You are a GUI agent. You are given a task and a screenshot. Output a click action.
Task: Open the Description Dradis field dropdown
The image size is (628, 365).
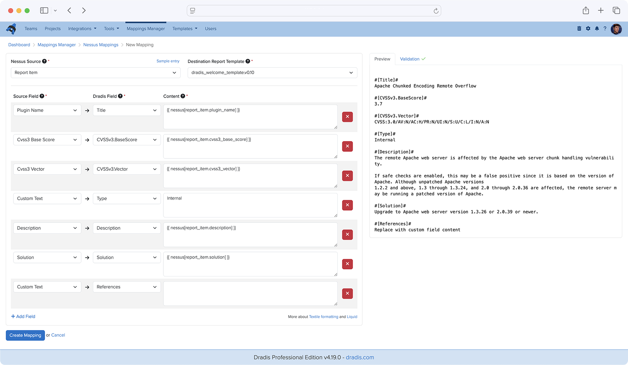[x=127, y=228]
